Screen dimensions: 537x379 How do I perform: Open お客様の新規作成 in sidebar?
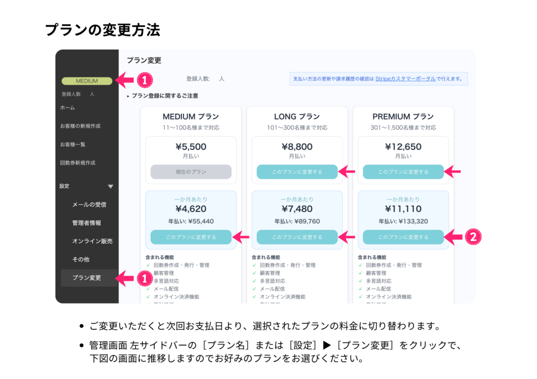tap(80, 126)
